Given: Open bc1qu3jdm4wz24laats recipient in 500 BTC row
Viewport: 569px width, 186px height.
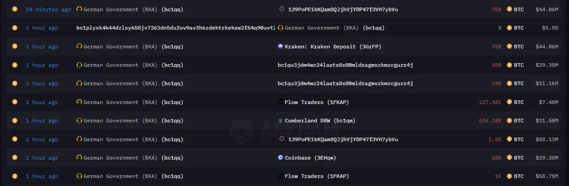Looking at the screenshot, I should (x=345, y=65).
